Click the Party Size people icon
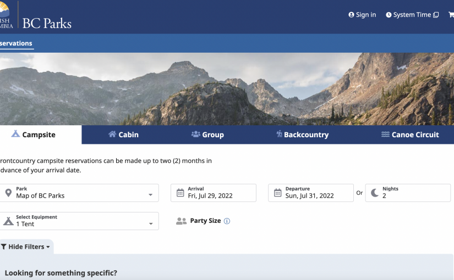This screenshot has height=280, width=454. [181, 221]
